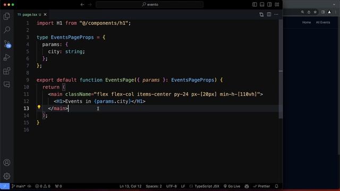Click browser zoom magnifier icon
Screen dimensions: 340x191
pos(302,12)
